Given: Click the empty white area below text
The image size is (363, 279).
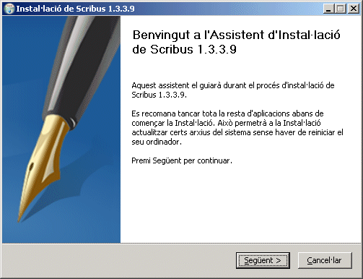Looking at the screenshot, I should (x=240, y=205).
